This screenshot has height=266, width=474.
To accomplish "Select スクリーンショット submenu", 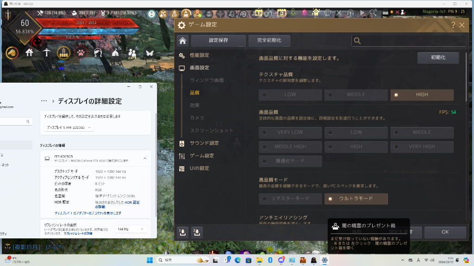I will (212, 131).
